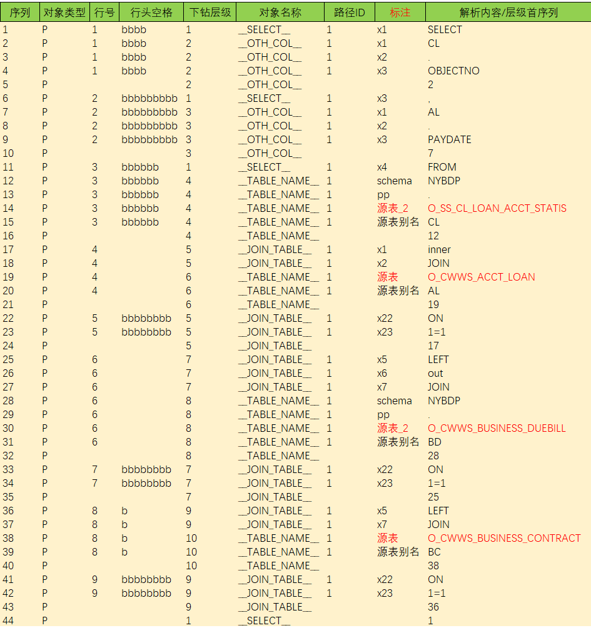The height and width of the screenshot is (628, 591).
Task: Select the 路径ID column header
Action: (x=350, y=12)
